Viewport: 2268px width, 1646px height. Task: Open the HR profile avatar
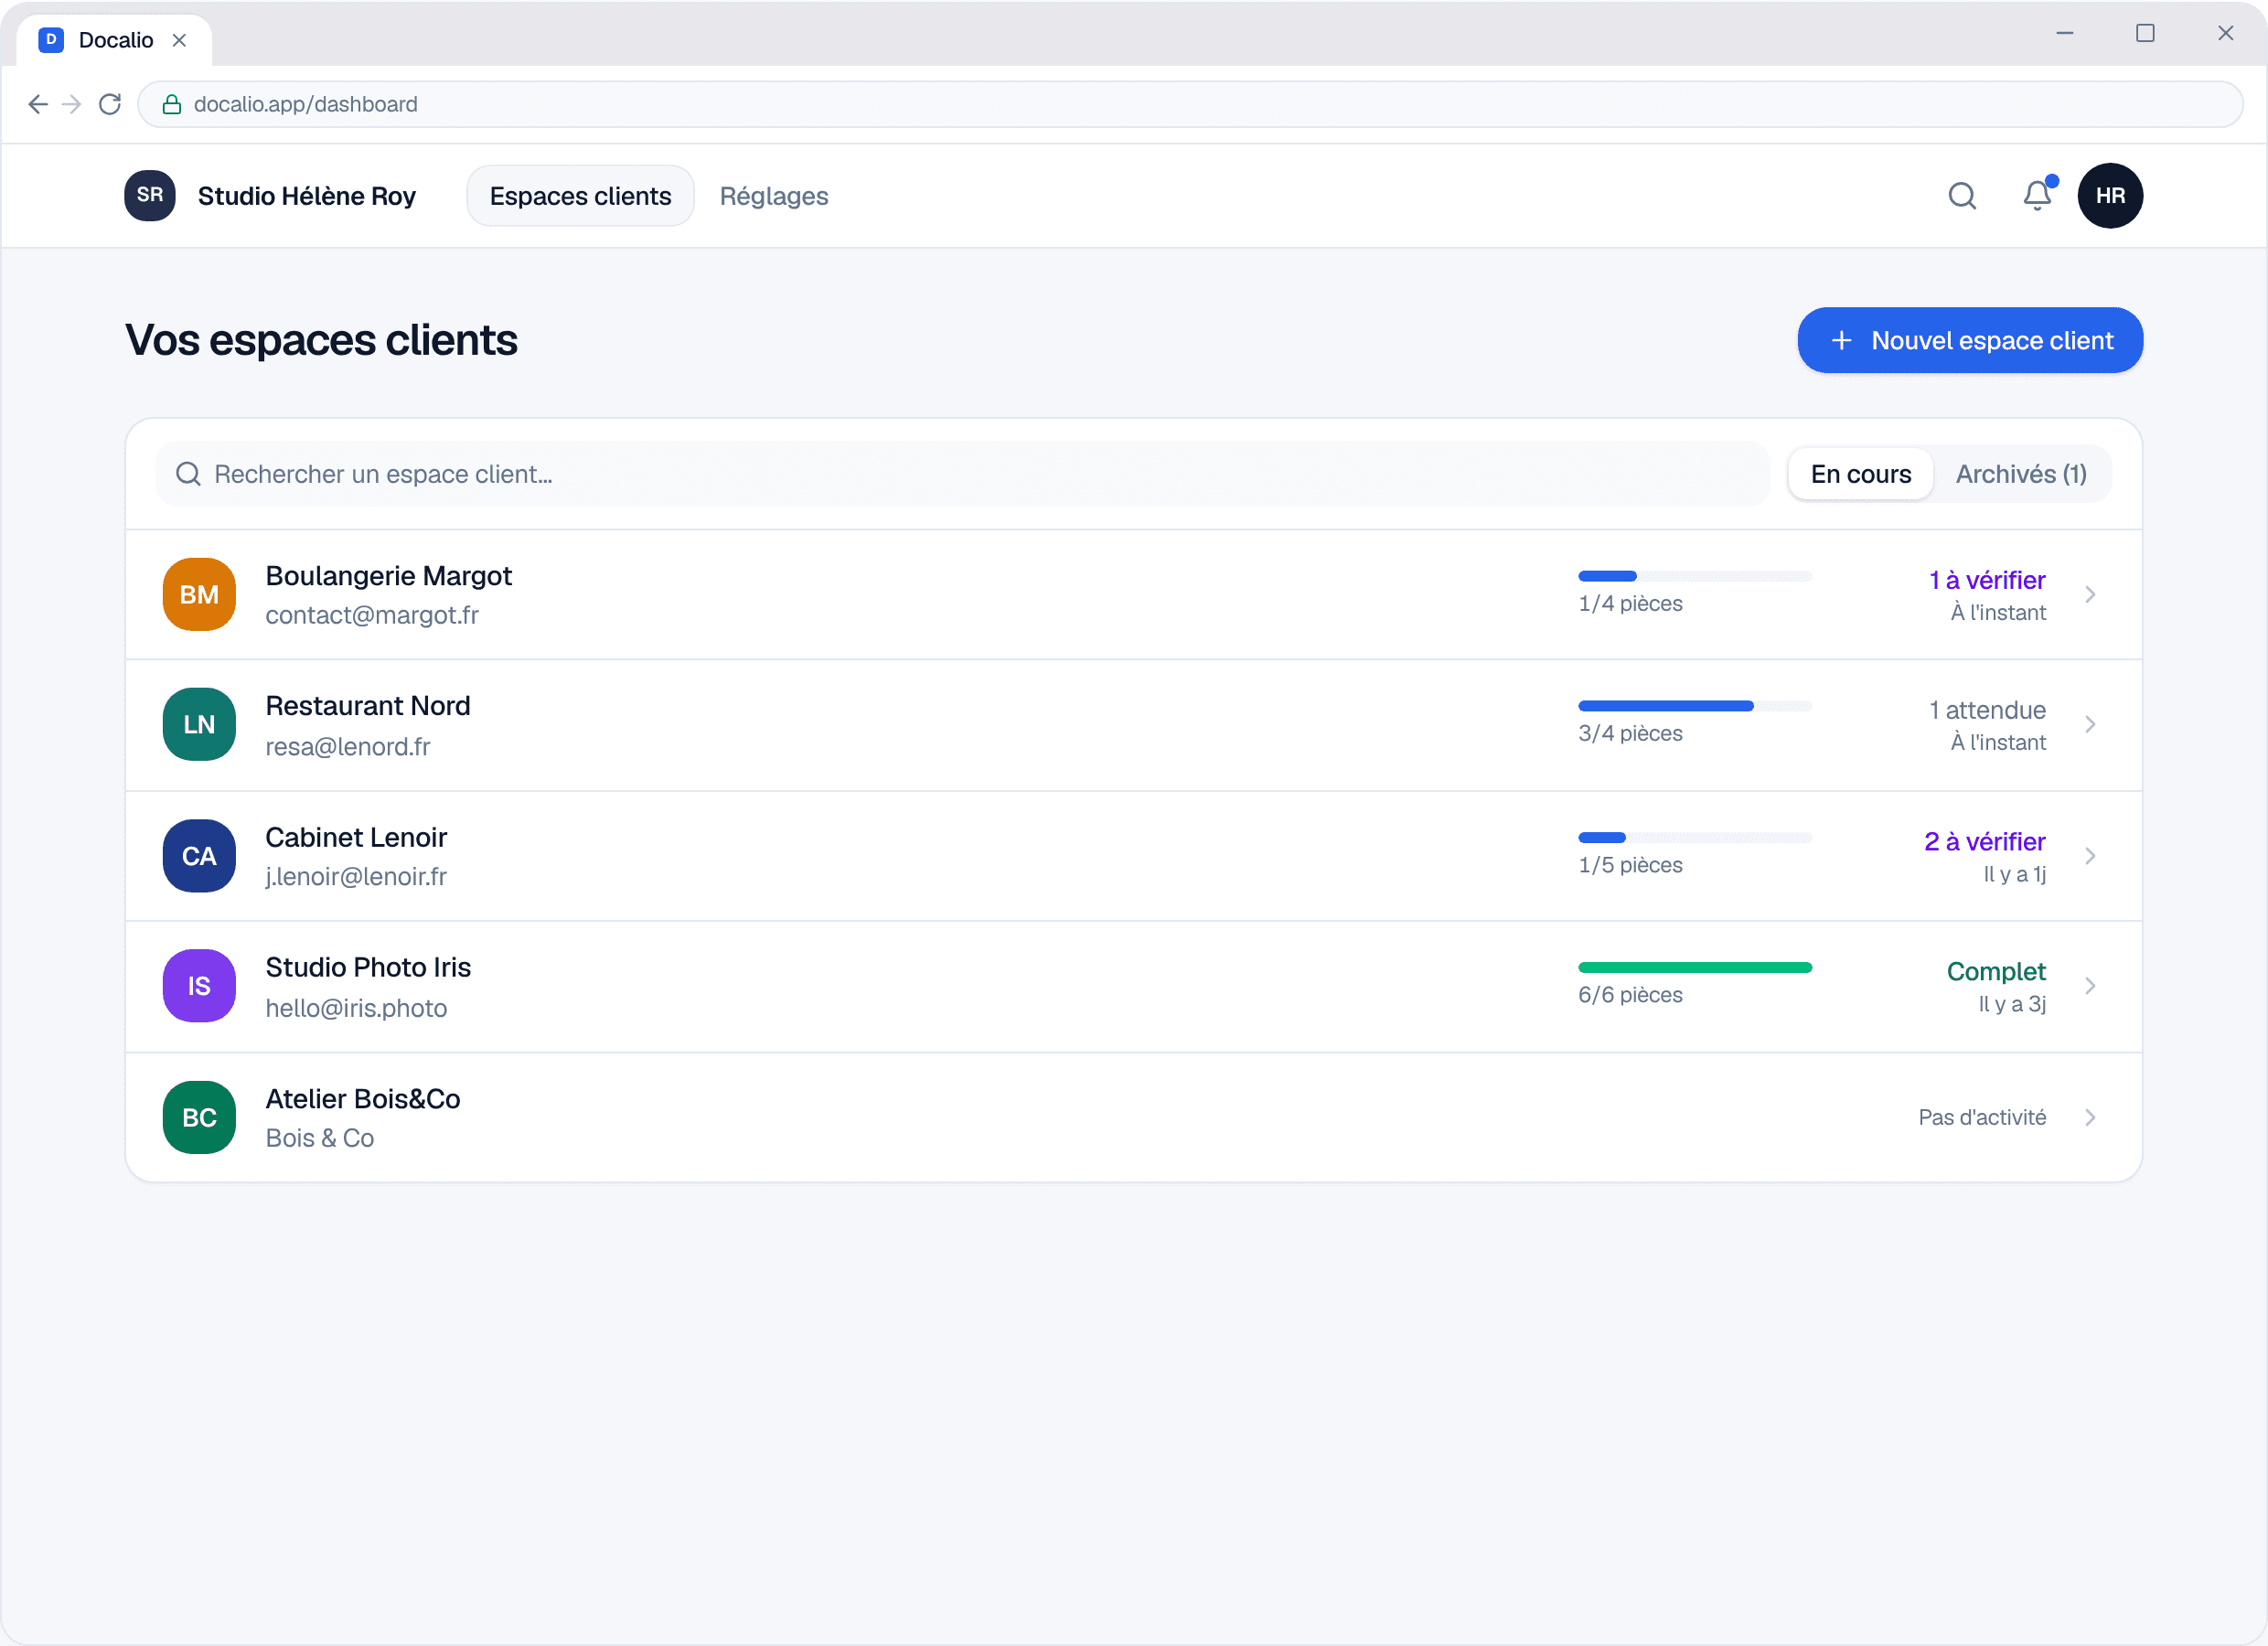2110,196
